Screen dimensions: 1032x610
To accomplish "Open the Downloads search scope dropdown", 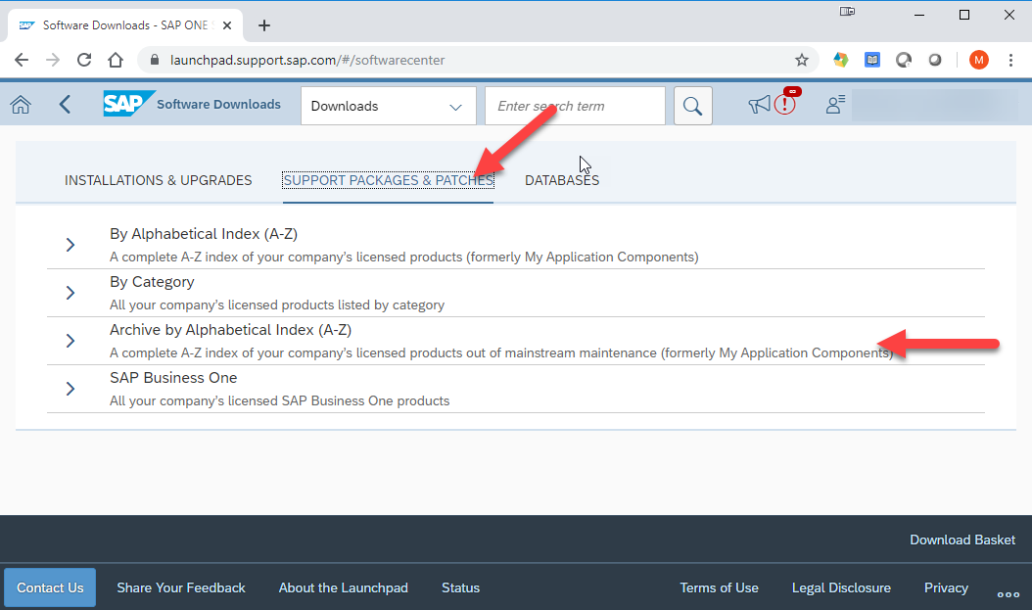I will 389,106.
